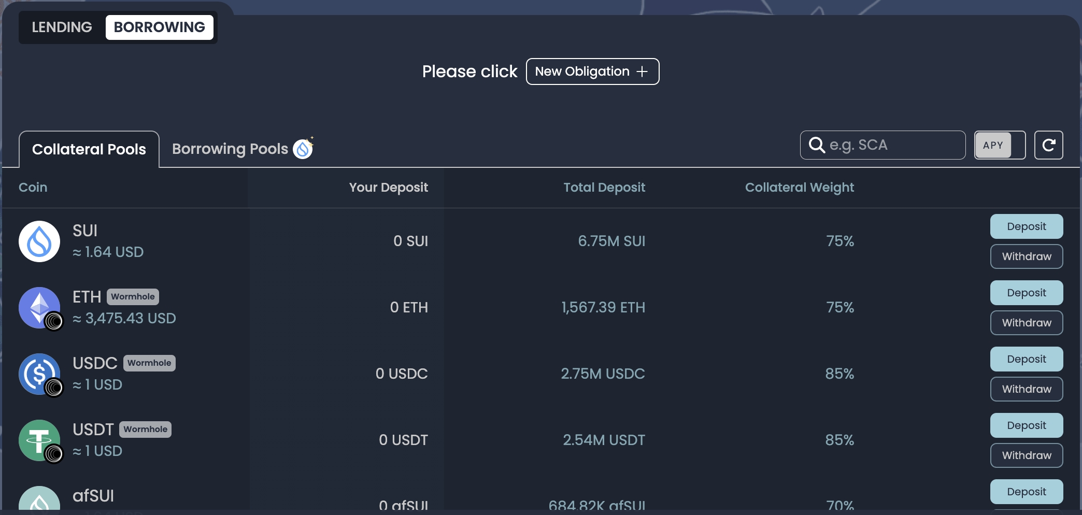Click the ETH coin logo icon

[x=39, y=308]
